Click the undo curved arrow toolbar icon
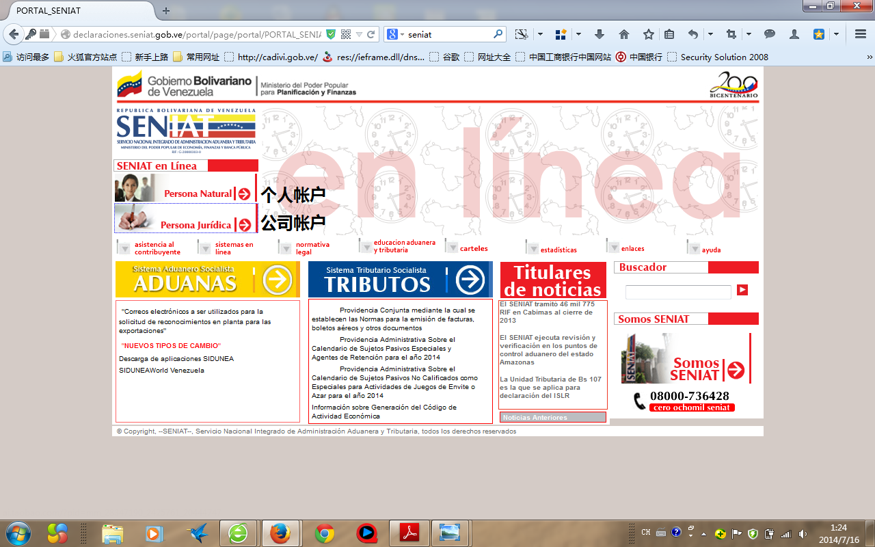This screenshot has width=875, height=547. tap(693, 34)
